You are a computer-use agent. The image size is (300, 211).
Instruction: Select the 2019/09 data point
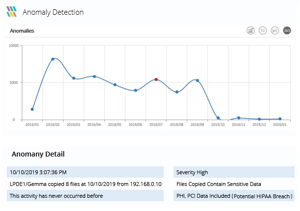tap(198, 80)
